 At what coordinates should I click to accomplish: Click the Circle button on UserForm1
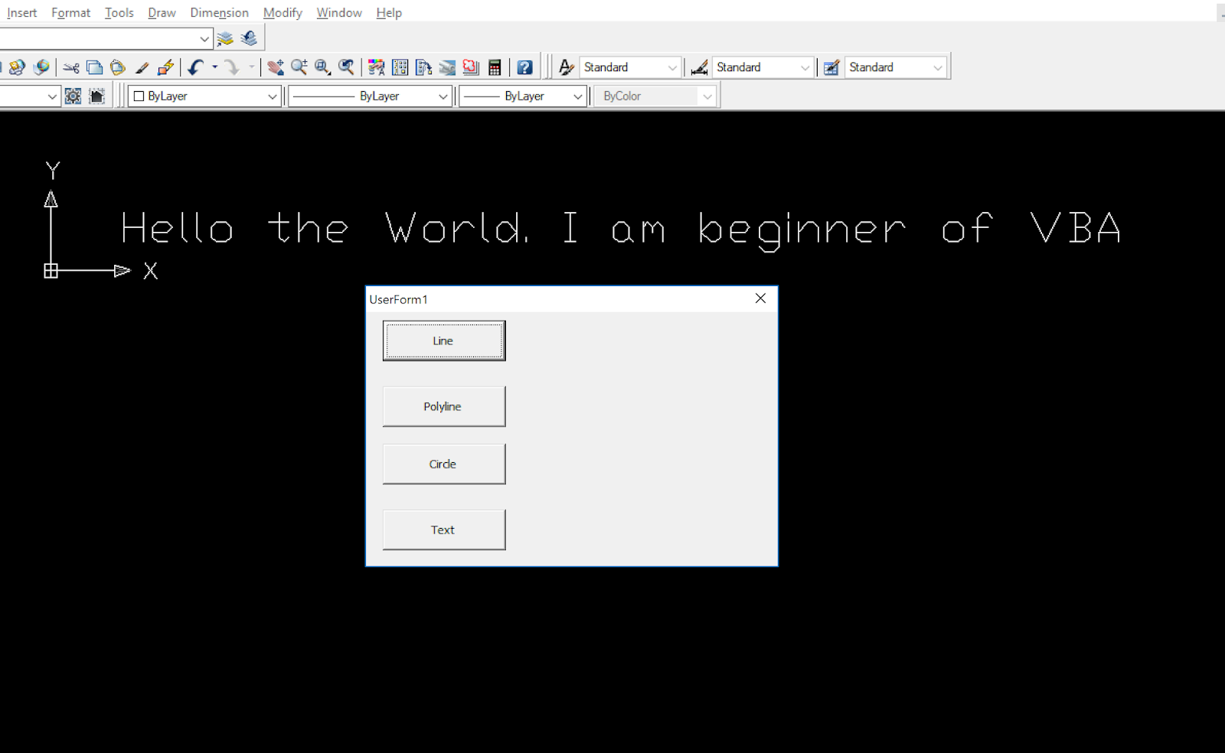click(x=443, y=464)
